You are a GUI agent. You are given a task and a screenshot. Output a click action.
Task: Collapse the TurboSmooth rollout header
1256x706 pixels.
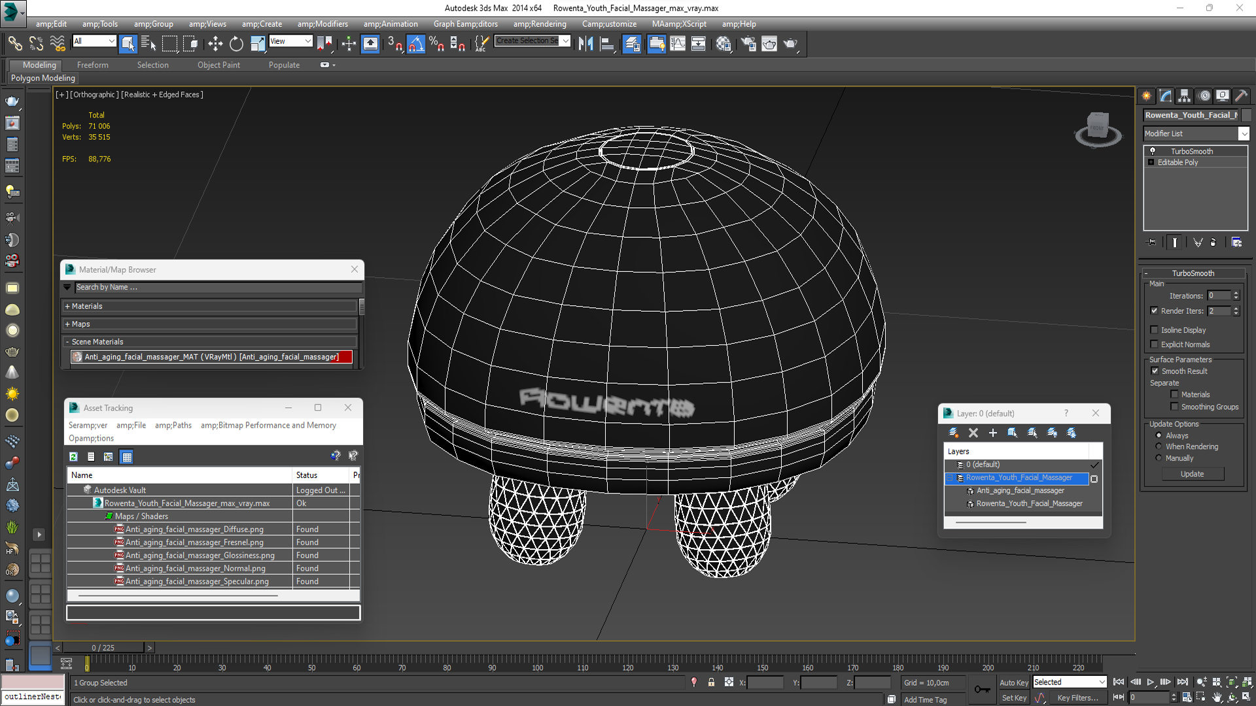coord(1193,273)
